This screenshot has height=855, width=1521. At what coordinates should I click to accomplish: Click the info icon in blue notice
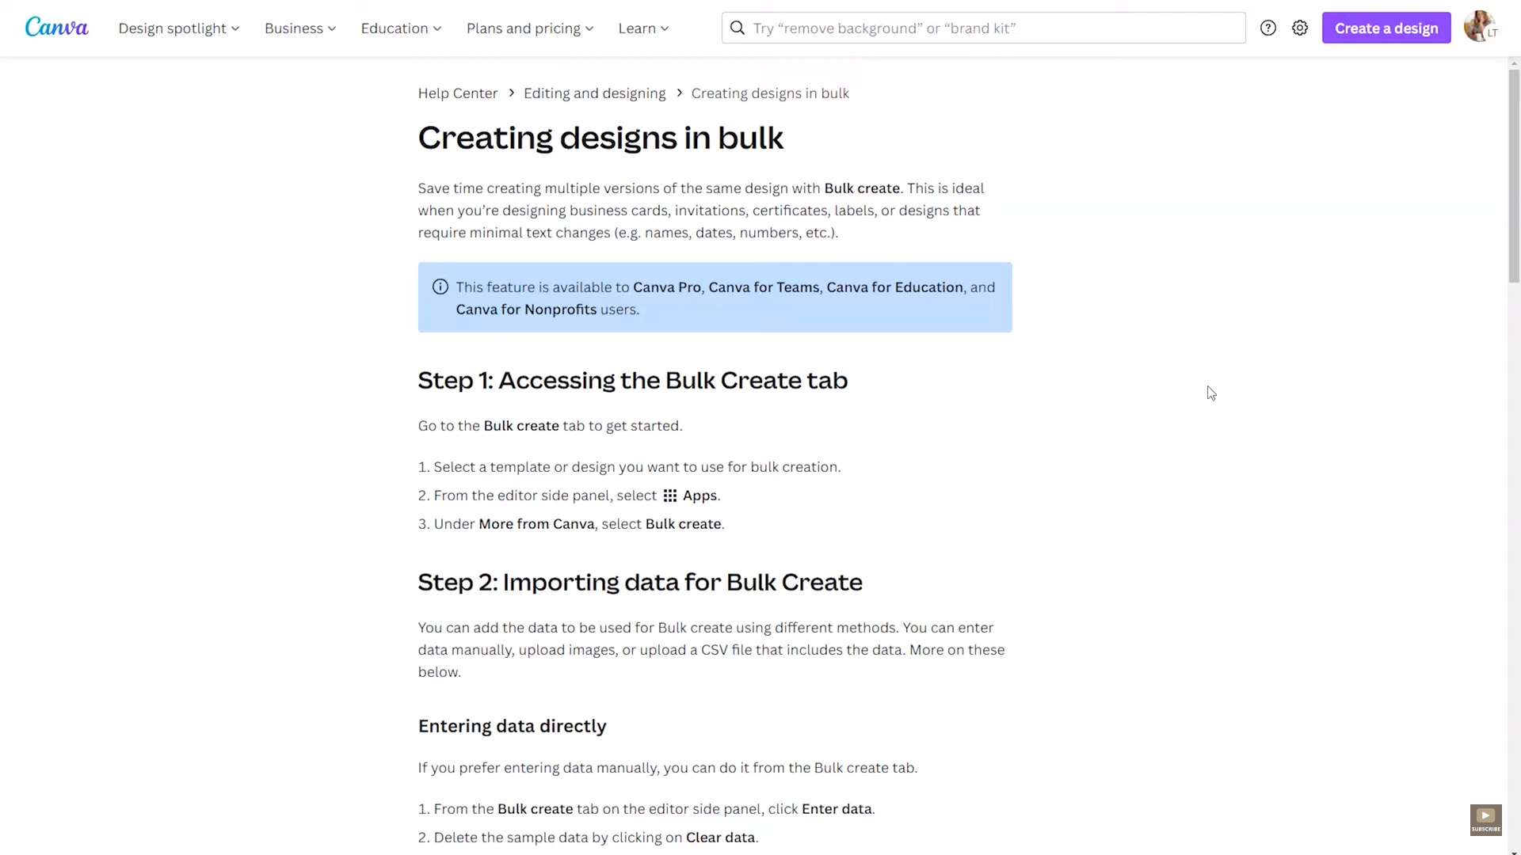(x=440, y=287)
